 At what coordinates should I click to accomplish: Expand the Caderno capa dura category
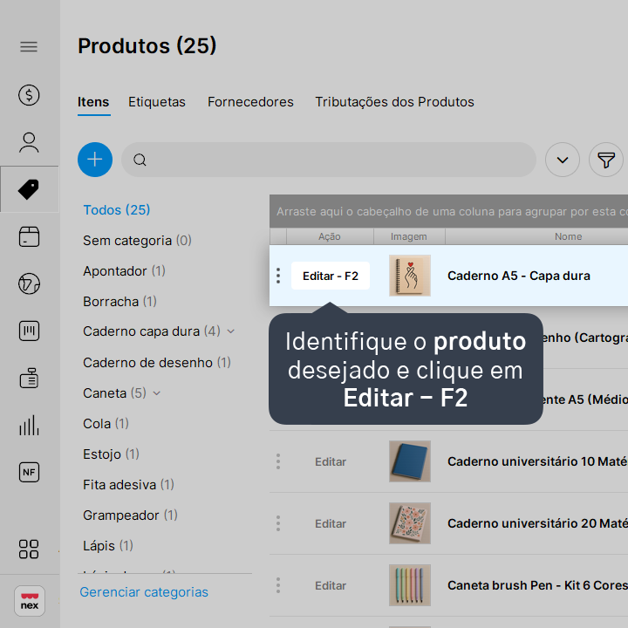click(x=230, y=331)
